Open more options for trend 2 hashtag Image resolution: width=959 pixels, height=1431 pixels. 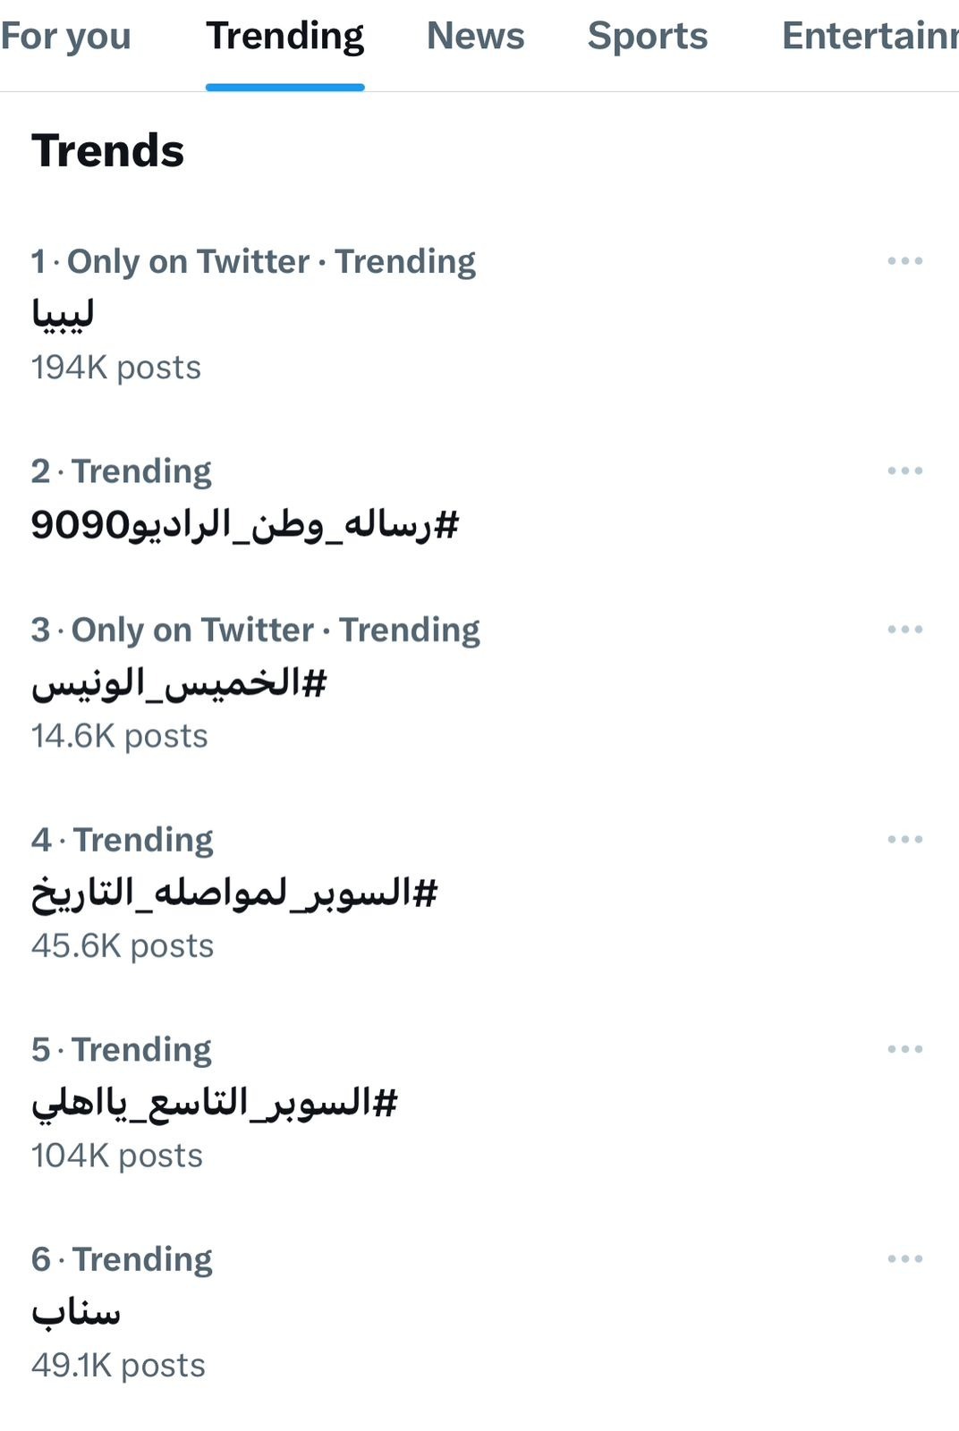pos(904,470)
